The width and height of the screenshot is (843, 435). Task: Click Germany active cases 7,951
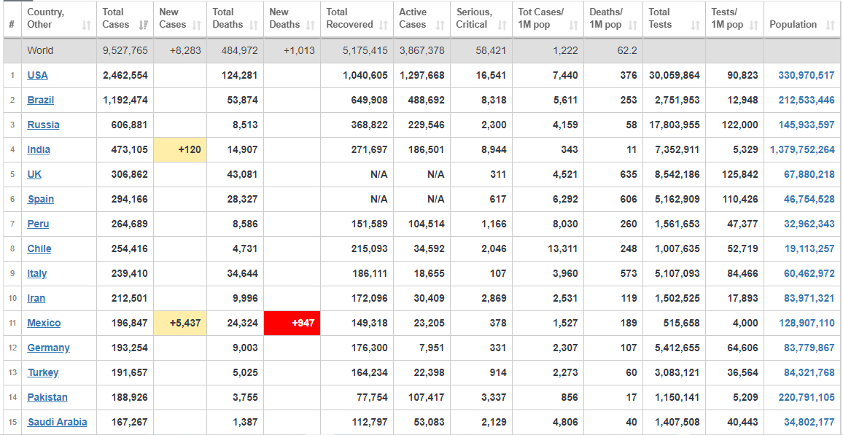(432, 348)
